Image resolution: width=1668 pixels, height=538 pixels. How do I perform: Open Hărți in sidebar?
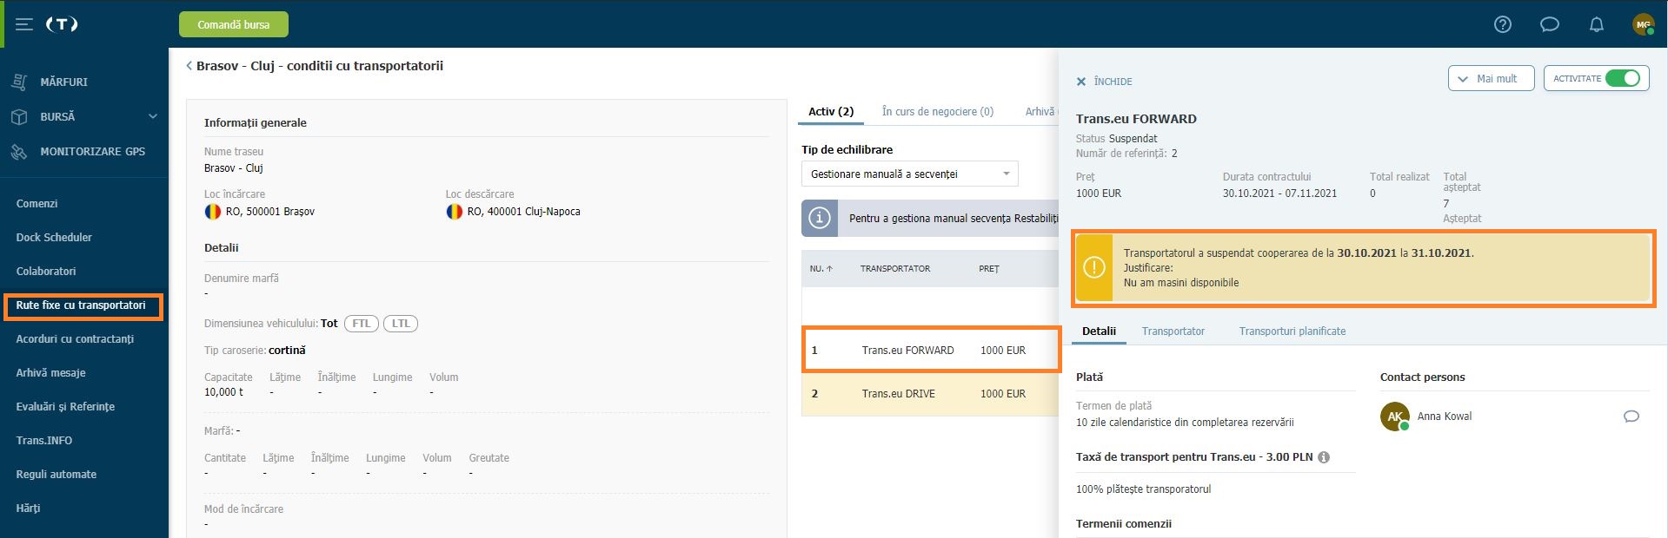tap(28, 508)
